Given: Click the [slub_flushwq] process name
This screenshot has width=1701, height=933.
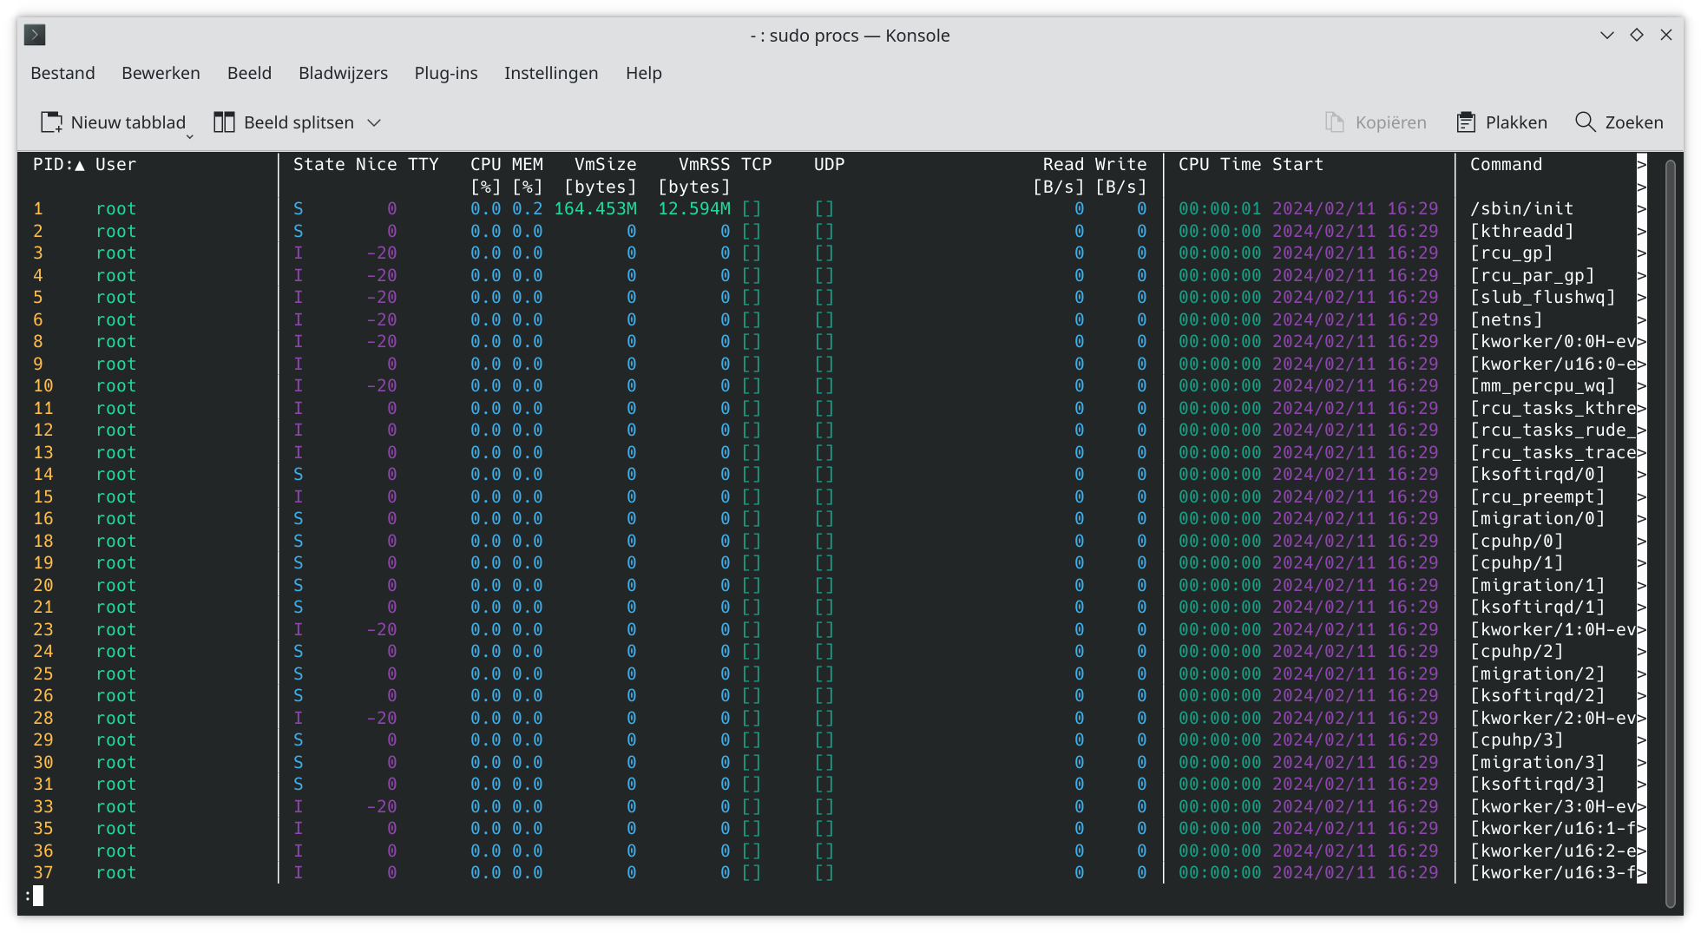Looking at the screenshot, I should (1542, 297).
